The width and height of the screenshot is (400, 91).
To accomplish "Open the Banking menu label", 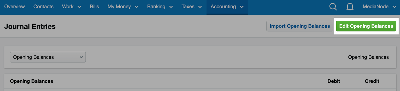I will 156,7.
